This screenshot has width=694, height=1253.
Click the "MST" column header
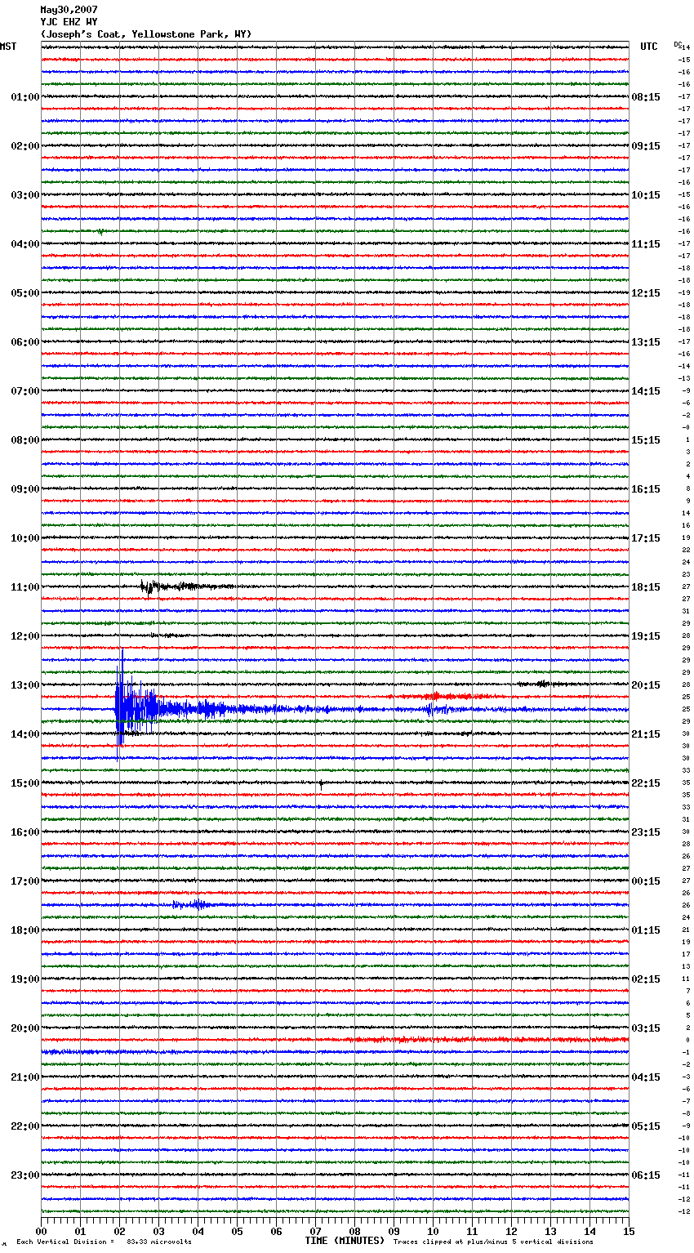pyautogui.click(x=8, y=47)
